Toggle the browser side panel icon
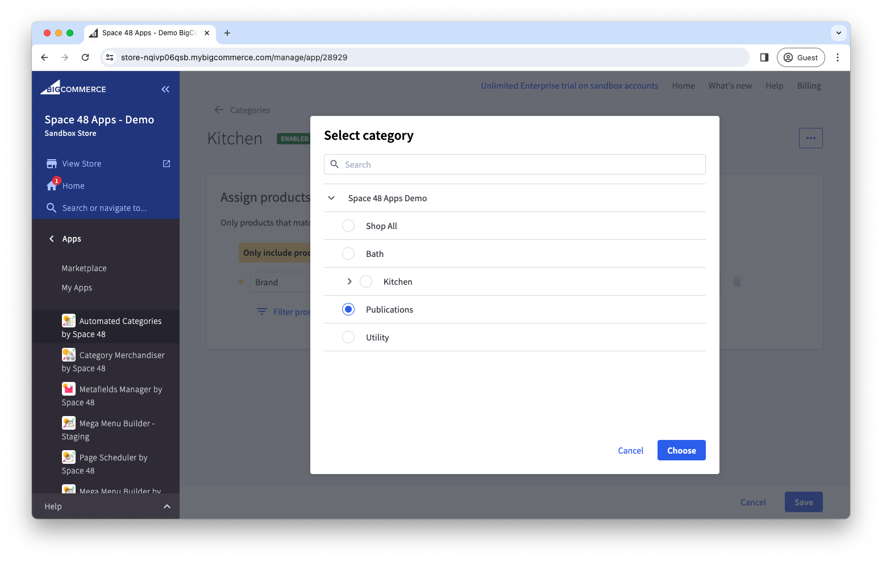Image resolution: width=882 pixels, height=561 pixels. point(764,57)
